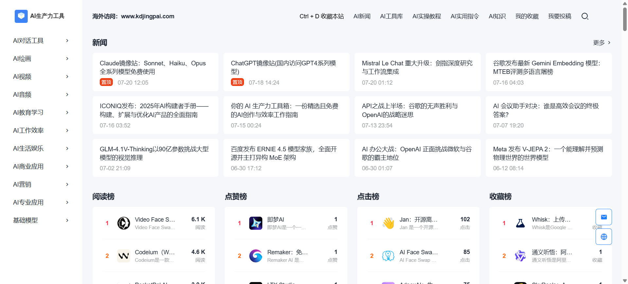Click the Codeium app icon
The image size is (628, 284).
coord(124,256)
